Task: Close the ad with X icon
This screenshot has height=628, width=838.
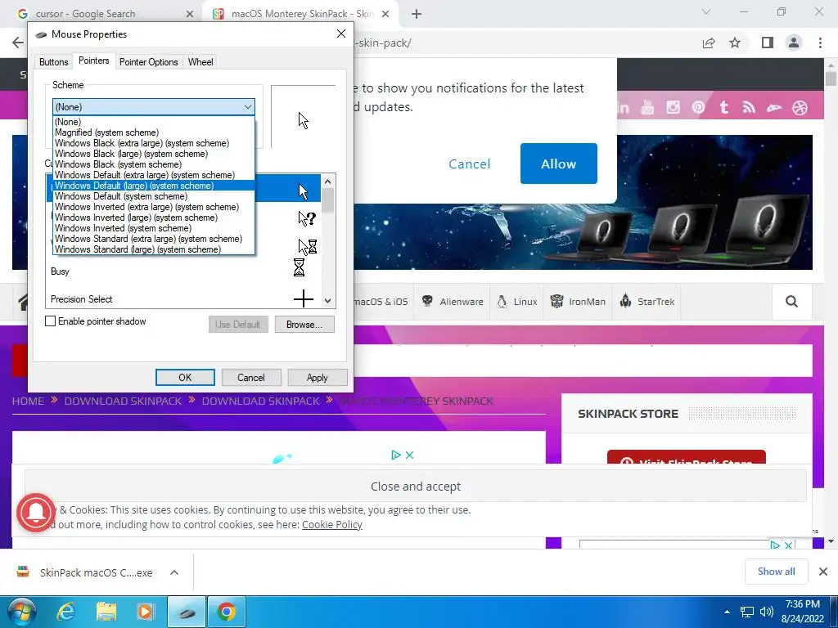Action: pyautogui.click(x=409, y=455)
